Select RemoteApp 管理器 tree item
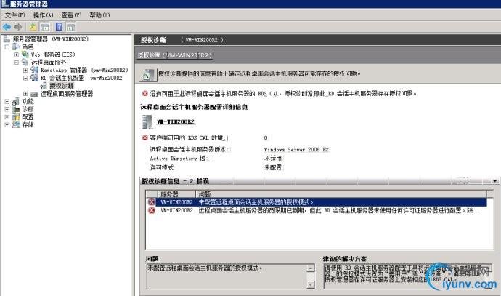 (84, 70)
